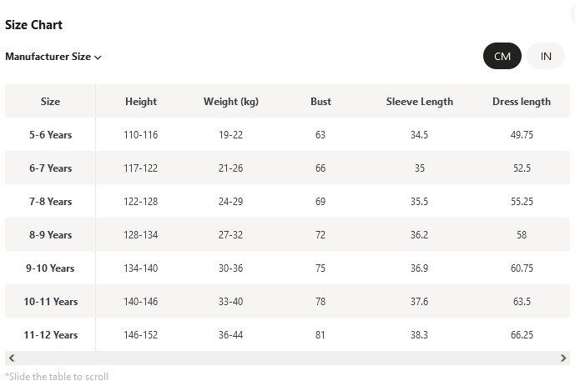
Task: Select the 9-10 Years size row
Action: pyautogui.click(x=287, y=268)
